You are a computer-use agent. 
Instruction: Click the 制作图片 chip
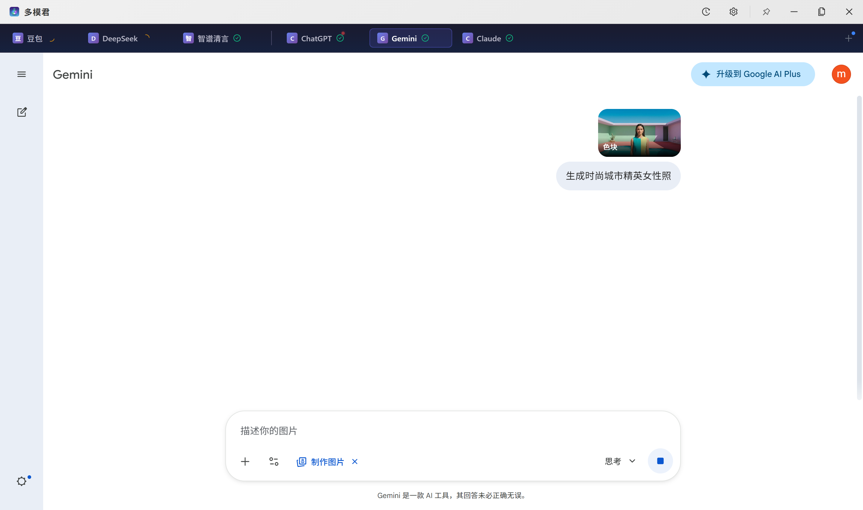[320, 462]
